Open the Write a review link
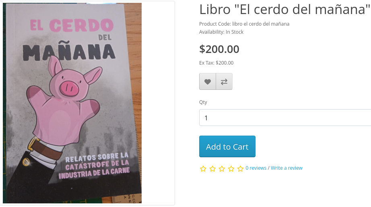 click(286, 168)
